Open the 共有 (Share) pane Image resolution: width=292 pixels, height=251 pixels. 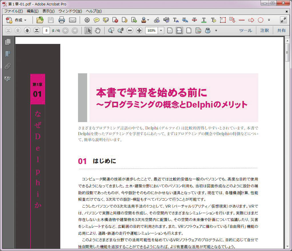(281, 31)
